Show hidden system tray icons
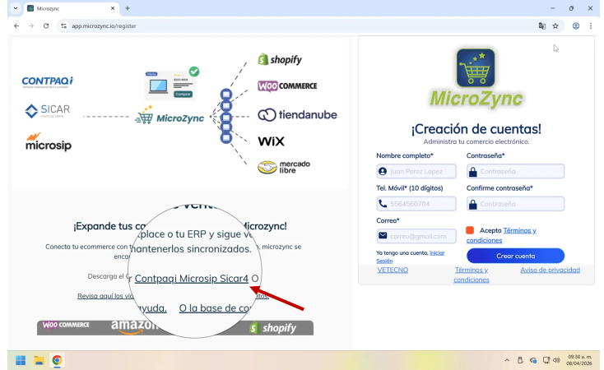The image size is (604, 370). [x=507, y=360]
